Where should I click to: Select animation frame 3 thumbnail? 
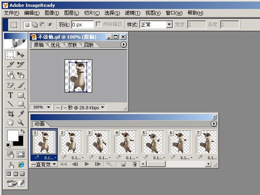[98, 142]
